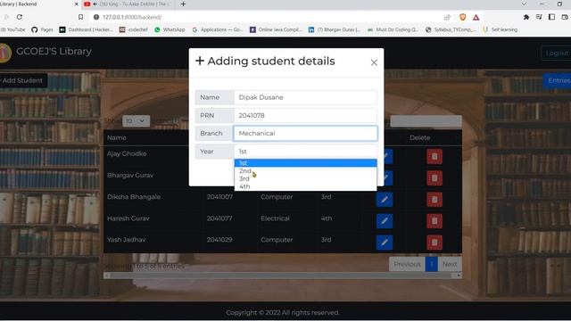The image size is (571, 321).
Task: Open the extensions puzzle icon
Action: pyautogui.click(x=526, y=17)
